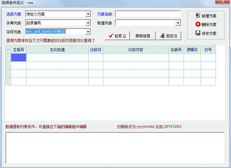The height and width of the screenshot is (168, 231).
Task: Click the red delete scheme icon
Action: point(198,24)
